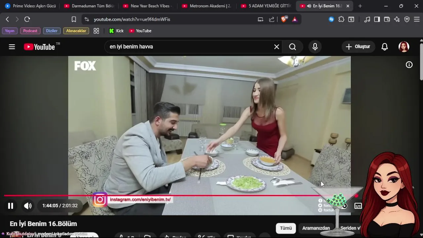Click the video time 1:44:05 / 2:01:32
The height and width of the screenshot is (238, 423).
point(60,206)
